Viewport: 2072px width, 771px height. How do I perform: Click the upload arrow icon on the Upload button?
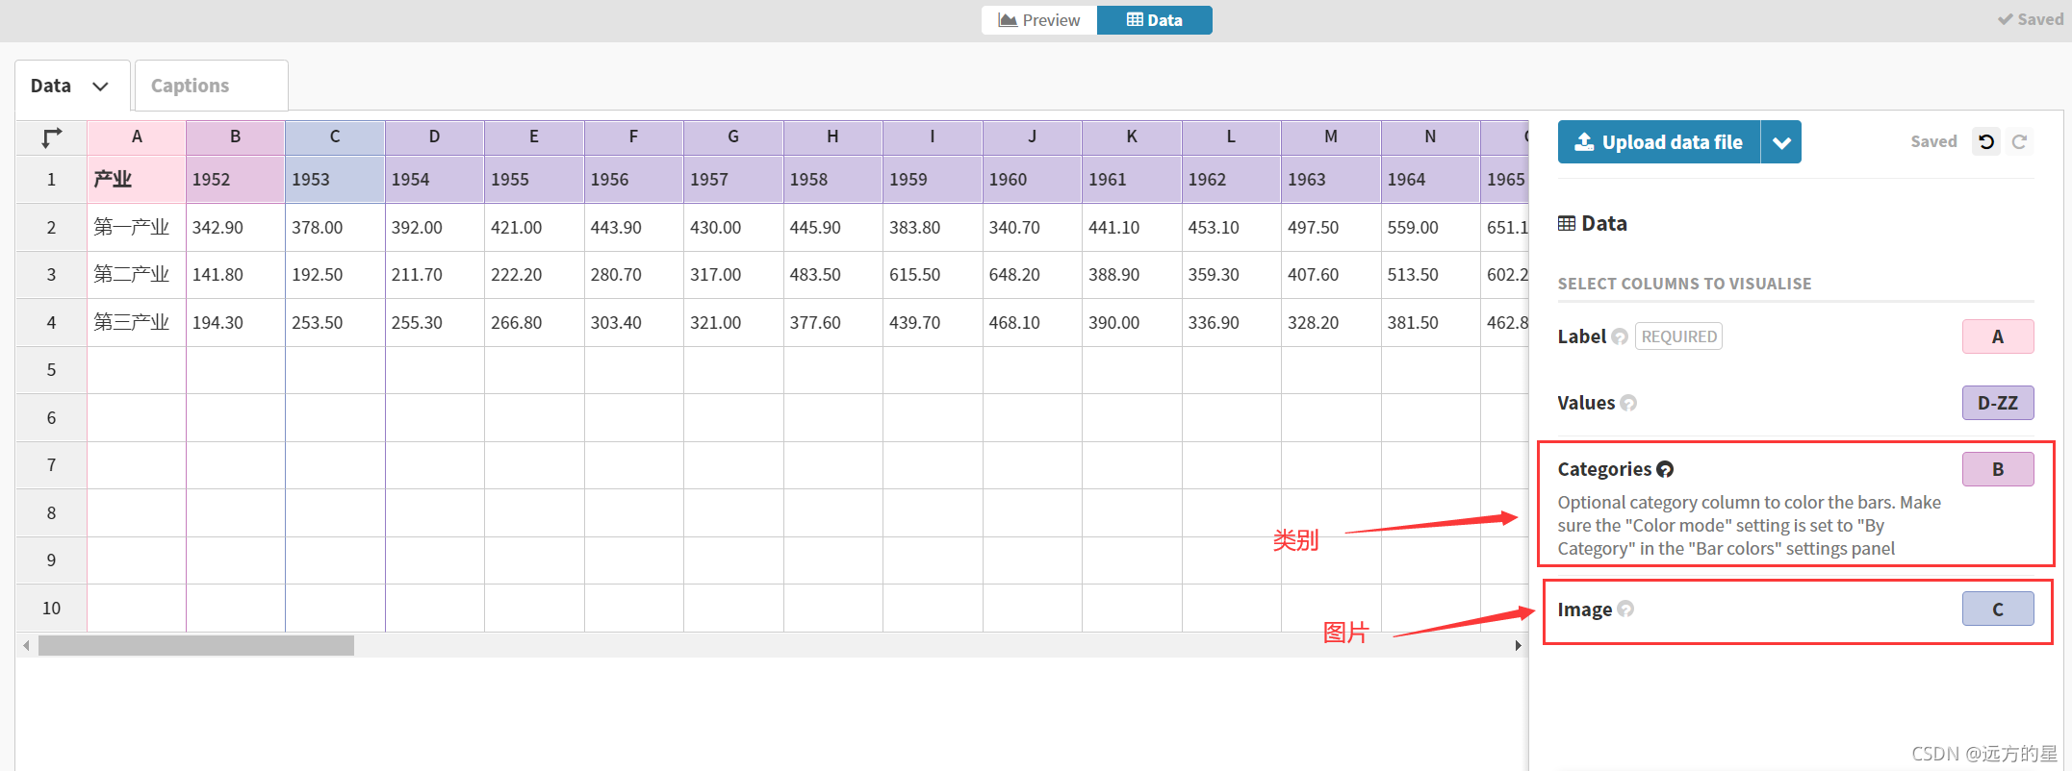(x=1583, y=142)
